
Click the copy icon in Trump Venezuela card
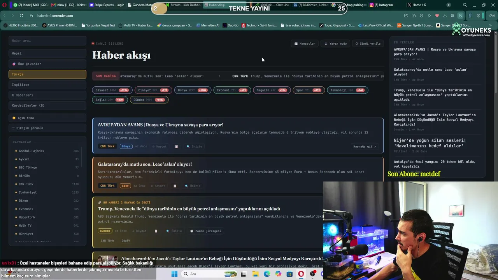coord(156,231)
